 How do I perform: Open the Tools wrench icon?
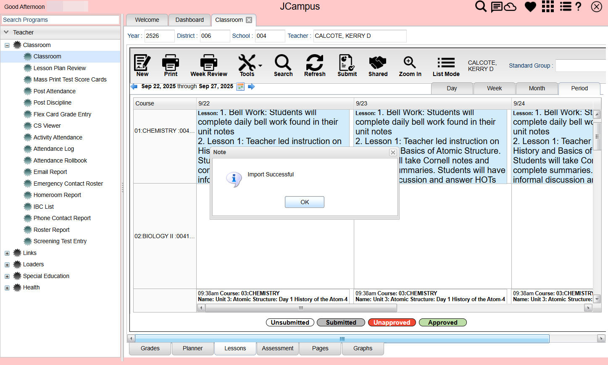click(247, 65)
